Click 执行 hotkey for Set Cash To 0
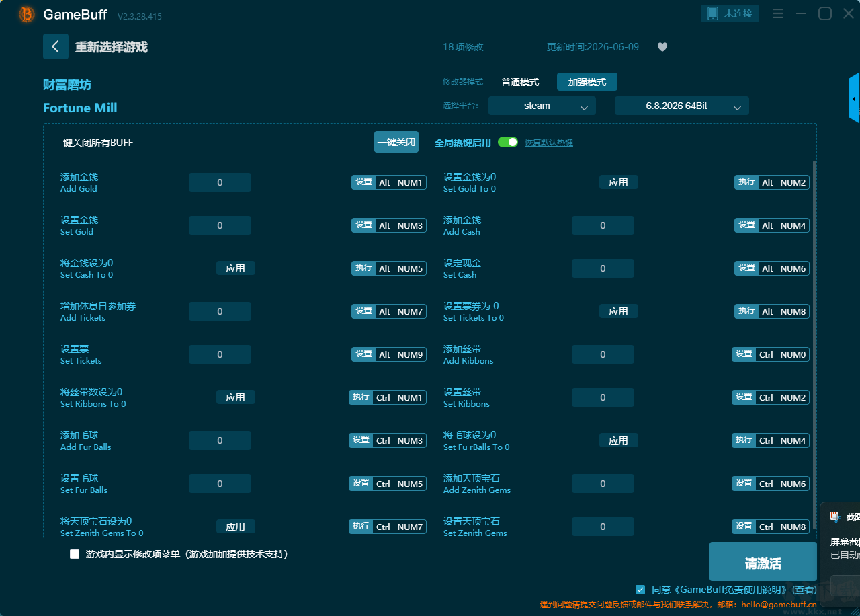 tap(363, 268)
